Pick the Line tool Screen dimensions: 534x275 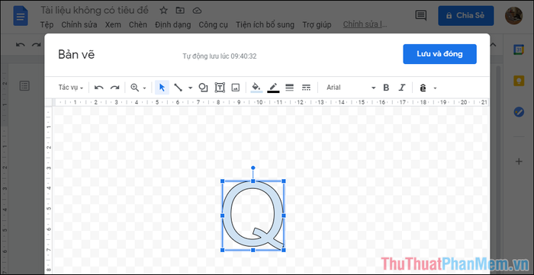[178, 88]
